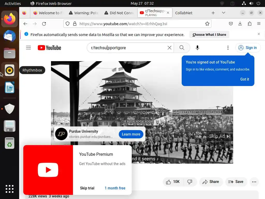Screen dimensions: 265x199
Task: Open the Trash from the dock
Action: 10,143
